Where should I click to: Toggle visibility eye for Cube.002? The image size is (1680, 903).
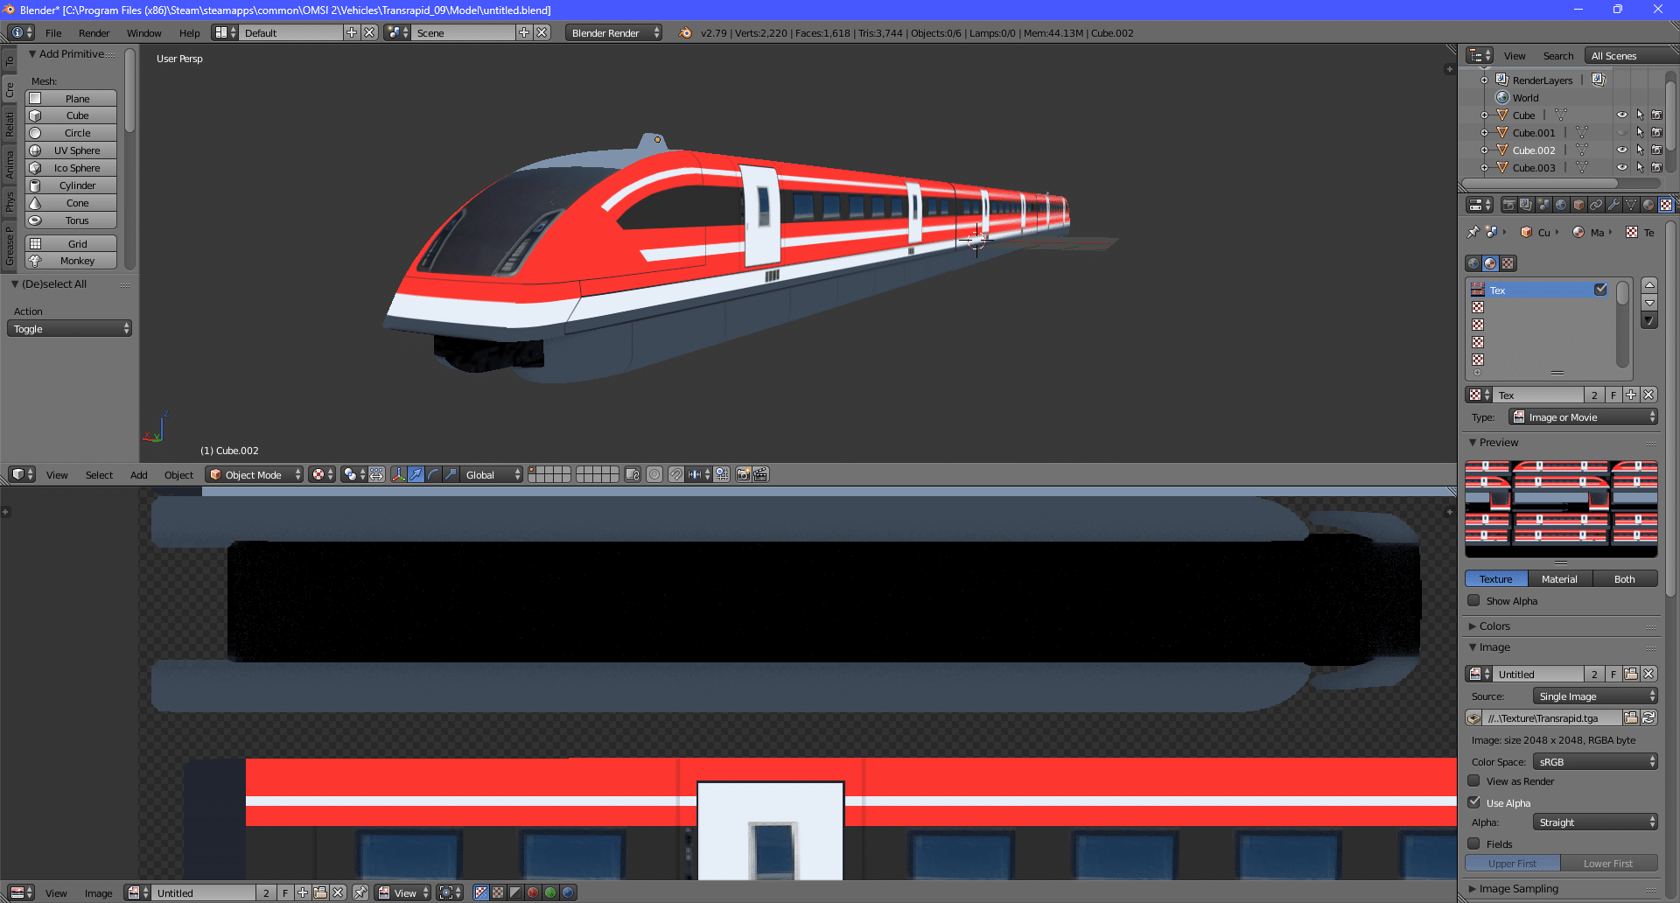click(1621, 150)
